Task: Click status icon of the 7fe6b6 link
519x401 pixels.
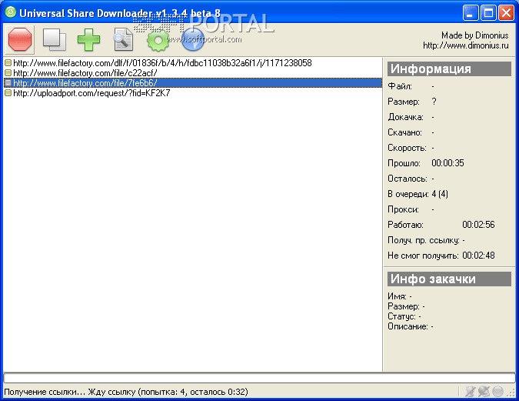Action: (8, 82)
